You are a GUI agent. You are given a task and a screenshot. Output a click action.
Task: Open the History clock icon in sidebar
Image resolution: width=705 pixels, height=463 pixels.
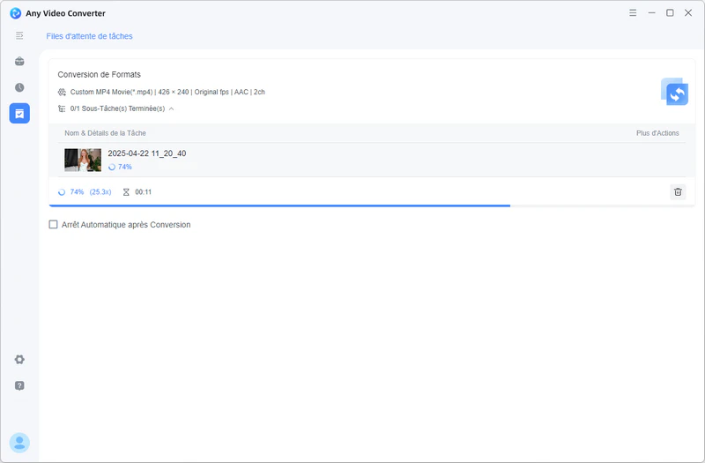(19, 87)
